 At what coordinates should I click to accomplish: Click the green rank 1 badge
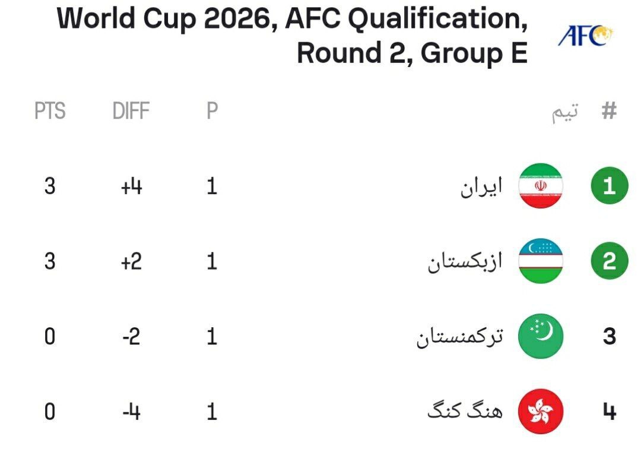609,187
